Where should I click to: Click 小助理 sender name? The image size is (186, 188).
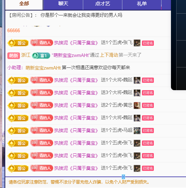14,68
